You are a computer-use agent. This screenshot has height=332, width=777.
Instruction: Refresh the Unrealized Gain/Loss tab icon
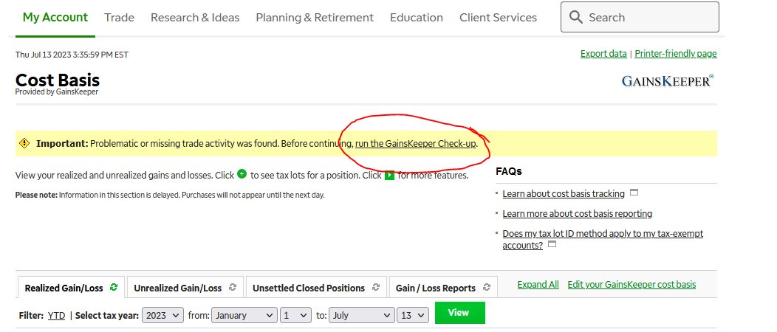pos(233,287)
